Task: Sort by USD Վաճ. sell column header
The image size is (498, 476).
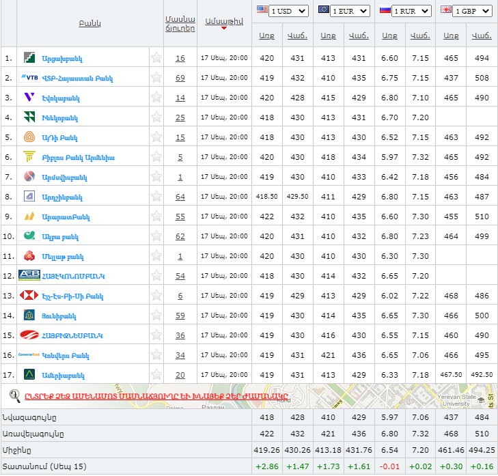Action: coord(298,36)
